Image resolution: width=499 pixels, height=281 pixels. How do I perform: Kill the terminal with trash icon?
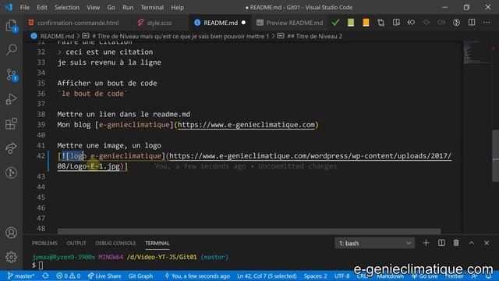456,243
